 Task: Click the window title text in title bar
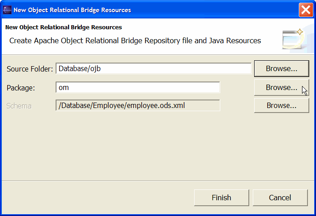(x=72, y=10)
